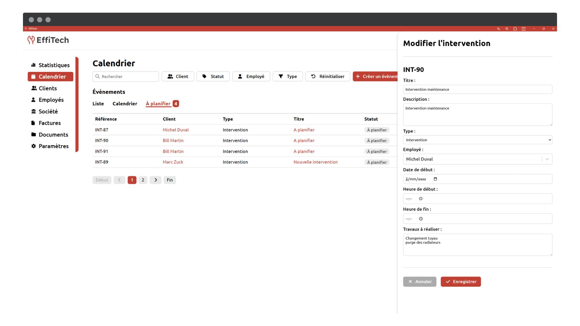Viewport: 580px width, 326px height.
Task: Click the hamburger menu icon in title bar
Action: 524,29
